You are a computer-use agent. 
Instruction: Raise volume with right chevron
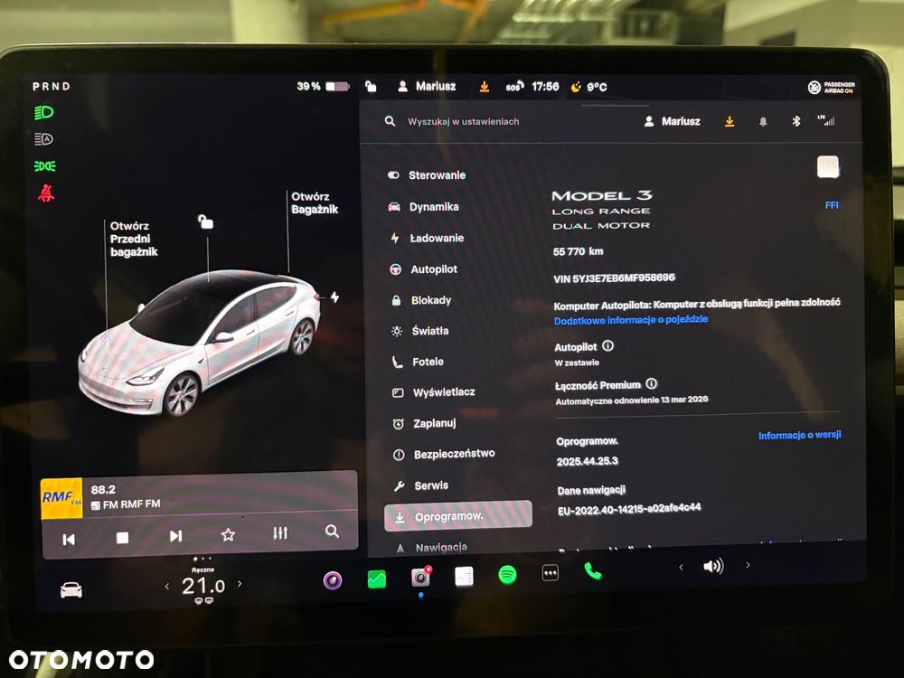click(x=748, y=565)
